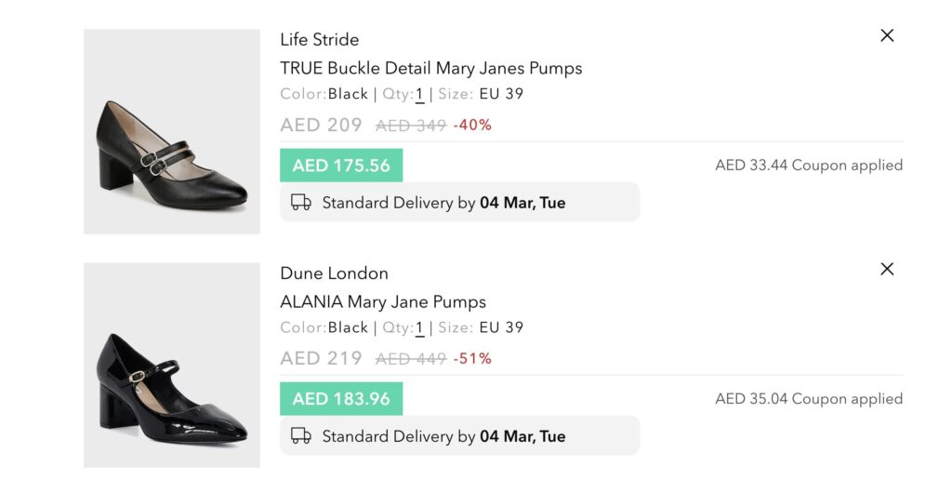Image resolution: width=952 pixels, height=479 pixels.
Task: Change quantity for ALANIA Mary Jane Pumps
Action: [x=419, y=327]
